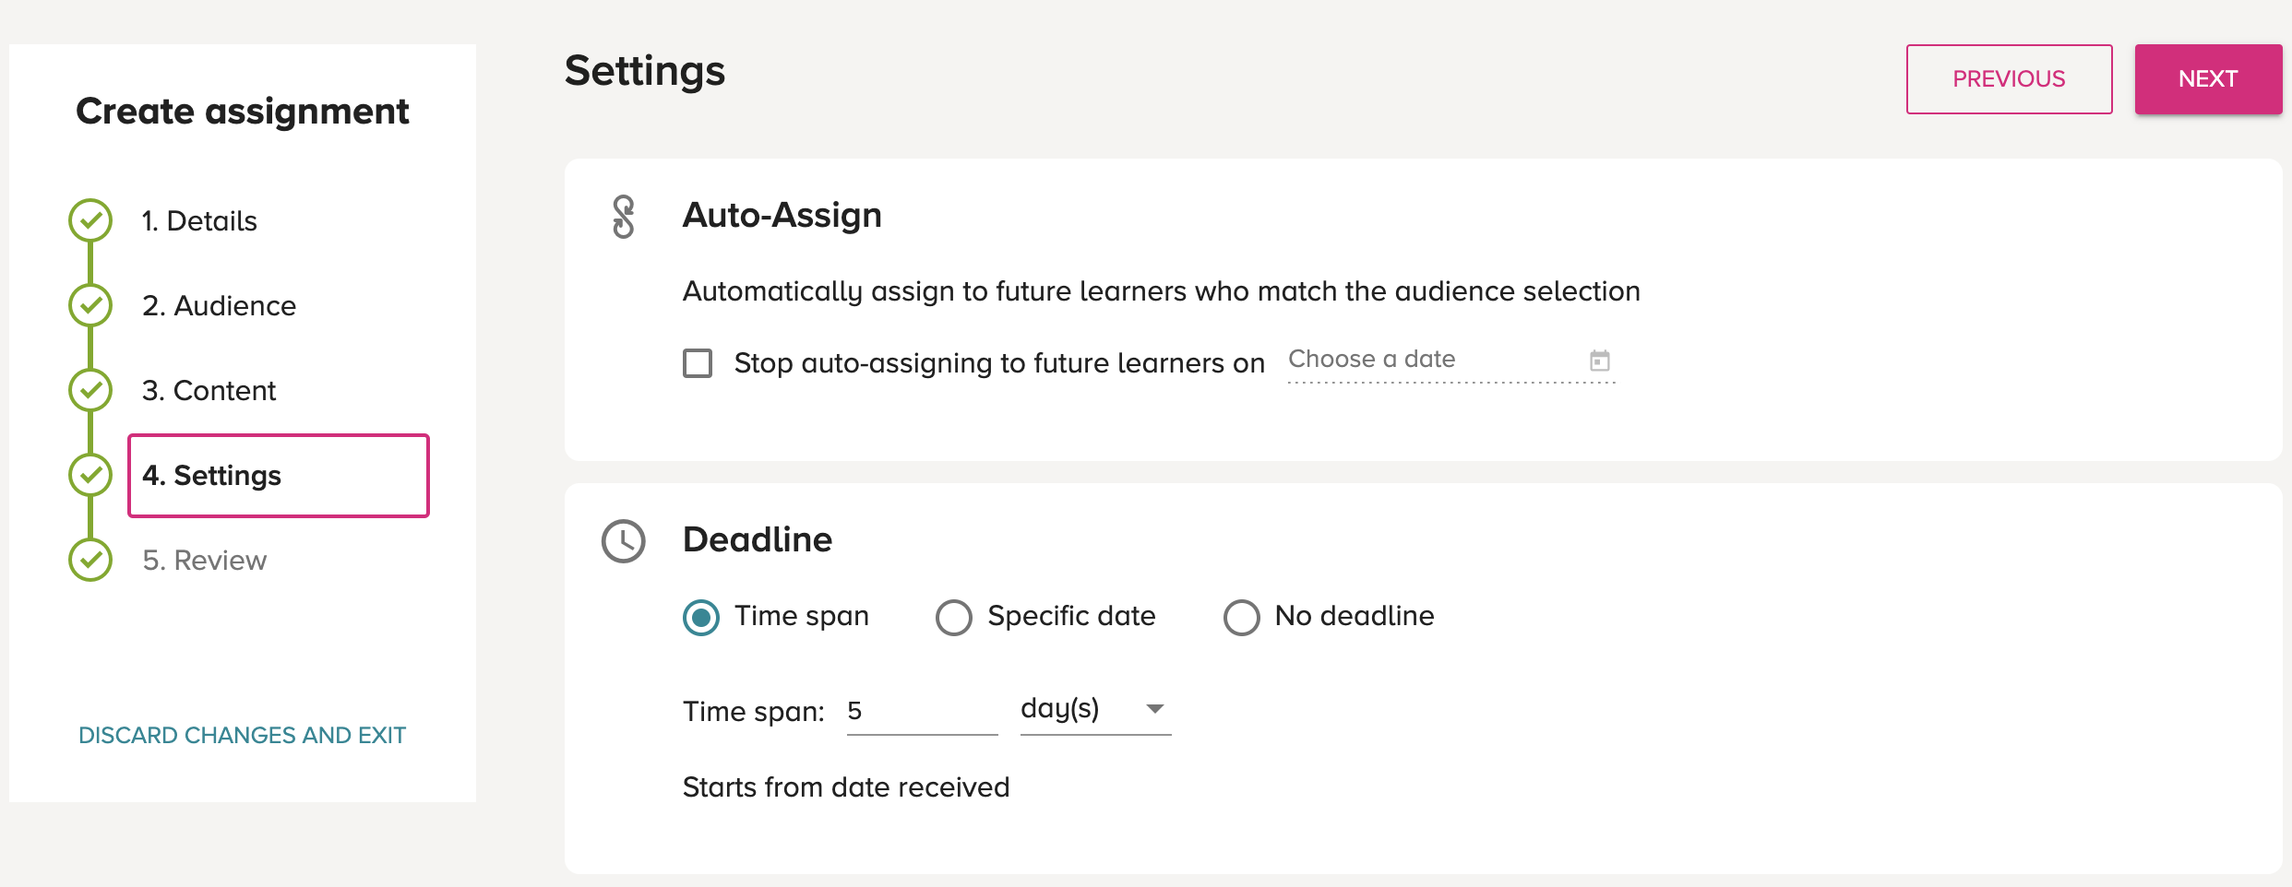
Task: Click the Review step checkmark icon
Action: pyautogui.click(x=90, y=560)
